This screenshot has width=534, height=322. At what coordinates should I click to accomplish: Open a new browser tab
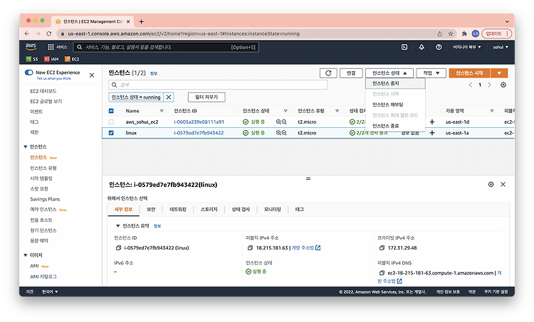142,21
